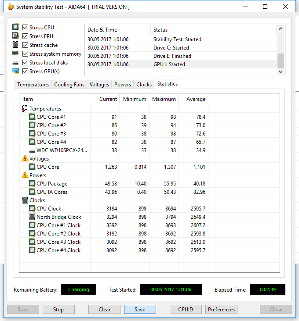Maximize the System Stability Test window
Viewport: 299px width, 321px height.
click(x=265, y=7)
